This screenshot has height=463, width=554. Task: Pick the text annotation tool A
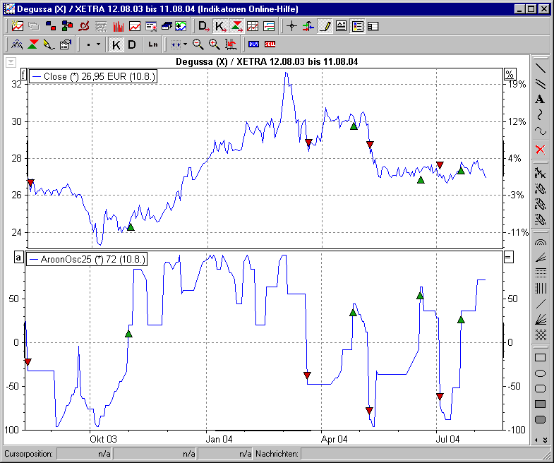pos(540,99)
